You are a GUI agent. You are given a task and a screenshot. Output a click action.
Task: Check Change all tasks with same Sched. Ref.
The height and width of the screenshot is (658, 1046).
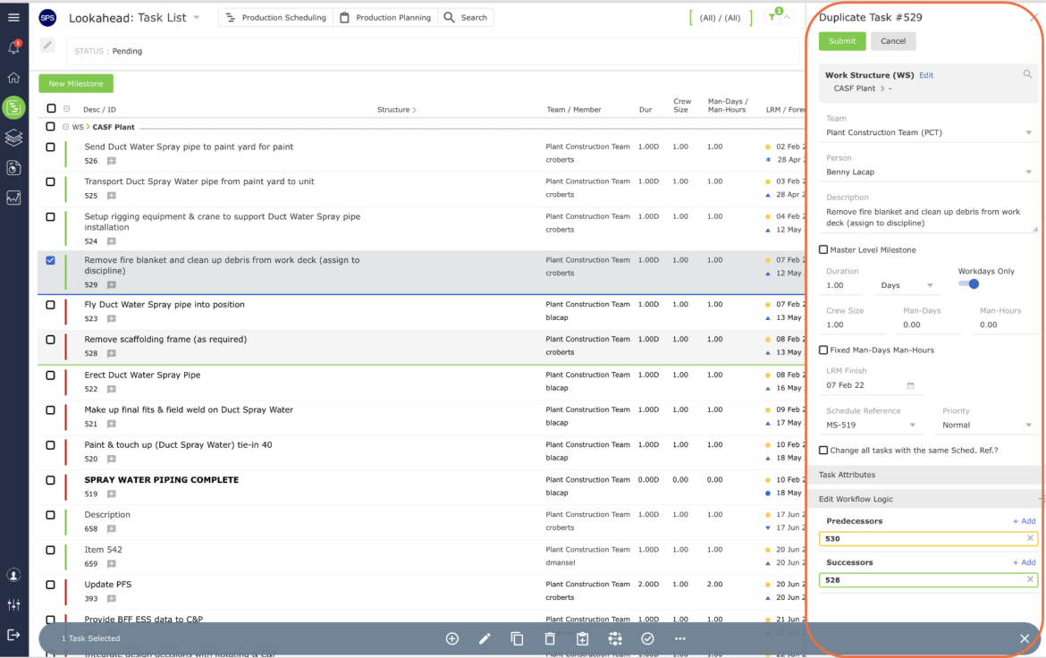(x=823, y=451)
